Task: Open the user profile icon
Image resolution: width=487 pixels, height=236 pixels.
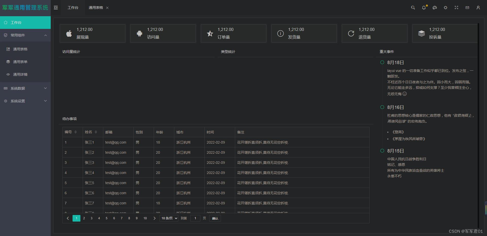Action: (x=478, y=8)
